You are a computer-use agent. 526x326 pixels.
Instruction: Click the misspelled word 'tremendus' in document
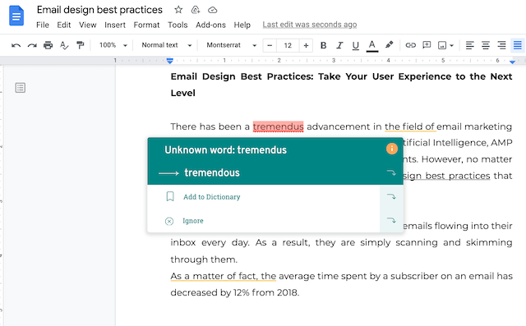tap(278, 126)
